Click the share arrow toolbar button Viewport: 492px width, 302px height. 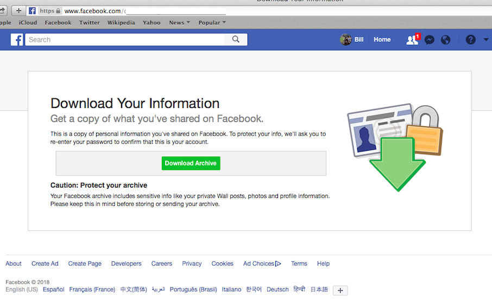click(3, 11)
